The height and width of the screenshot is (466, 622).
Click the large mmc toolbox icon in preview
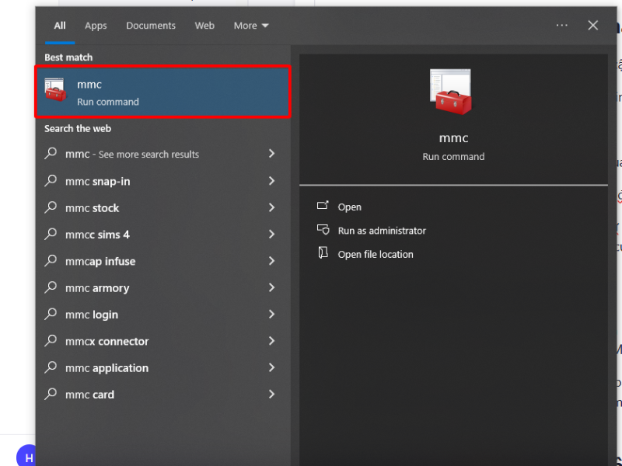(452, 92)
